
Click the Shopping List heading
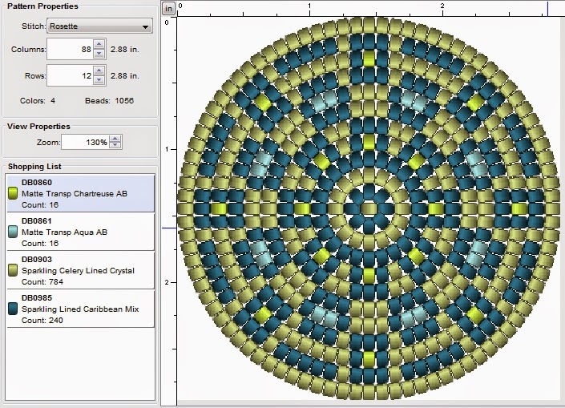click(x=34, y=167)
